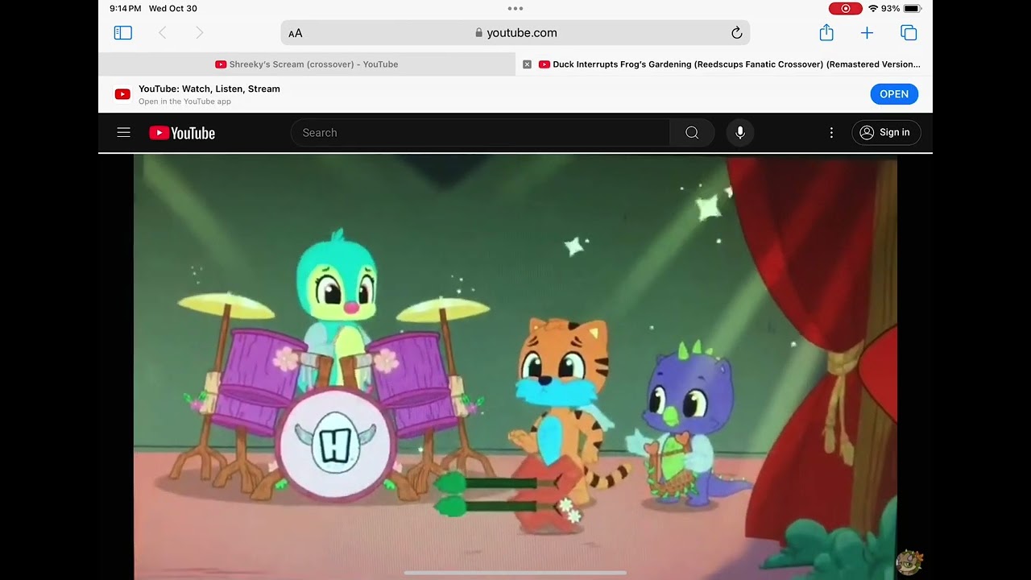Start voice search with microphone icon
The width and height of the screenshot is (1031, 580).
[740, 133]
